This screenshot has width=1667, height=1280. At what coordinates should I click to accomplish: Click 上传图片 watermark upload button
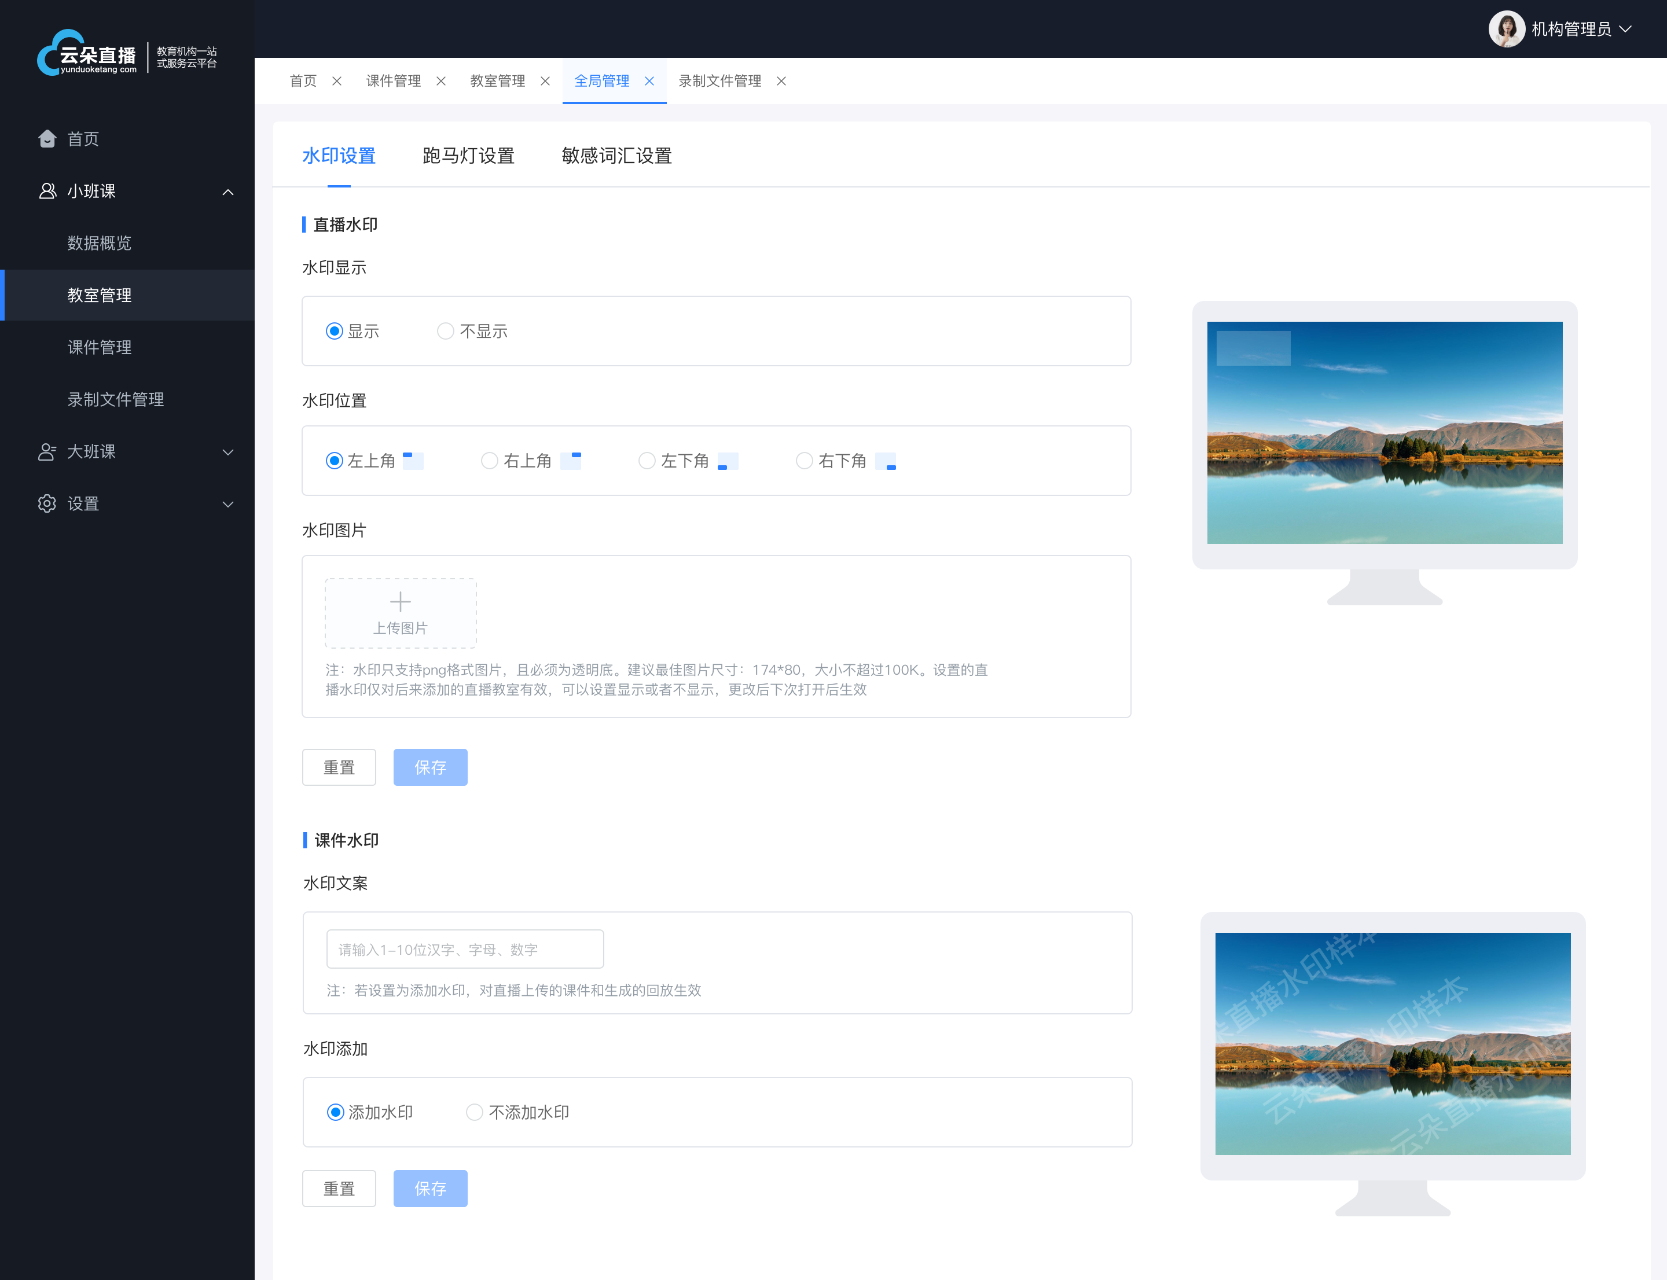402,610
